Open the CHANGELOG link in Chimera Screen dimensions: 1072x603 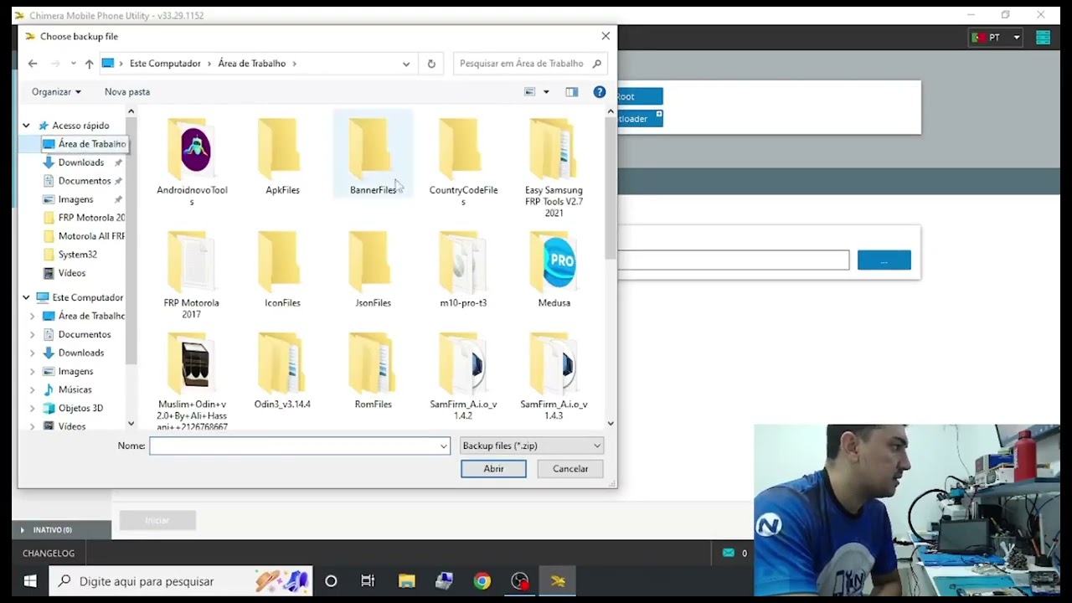point(49,554)
